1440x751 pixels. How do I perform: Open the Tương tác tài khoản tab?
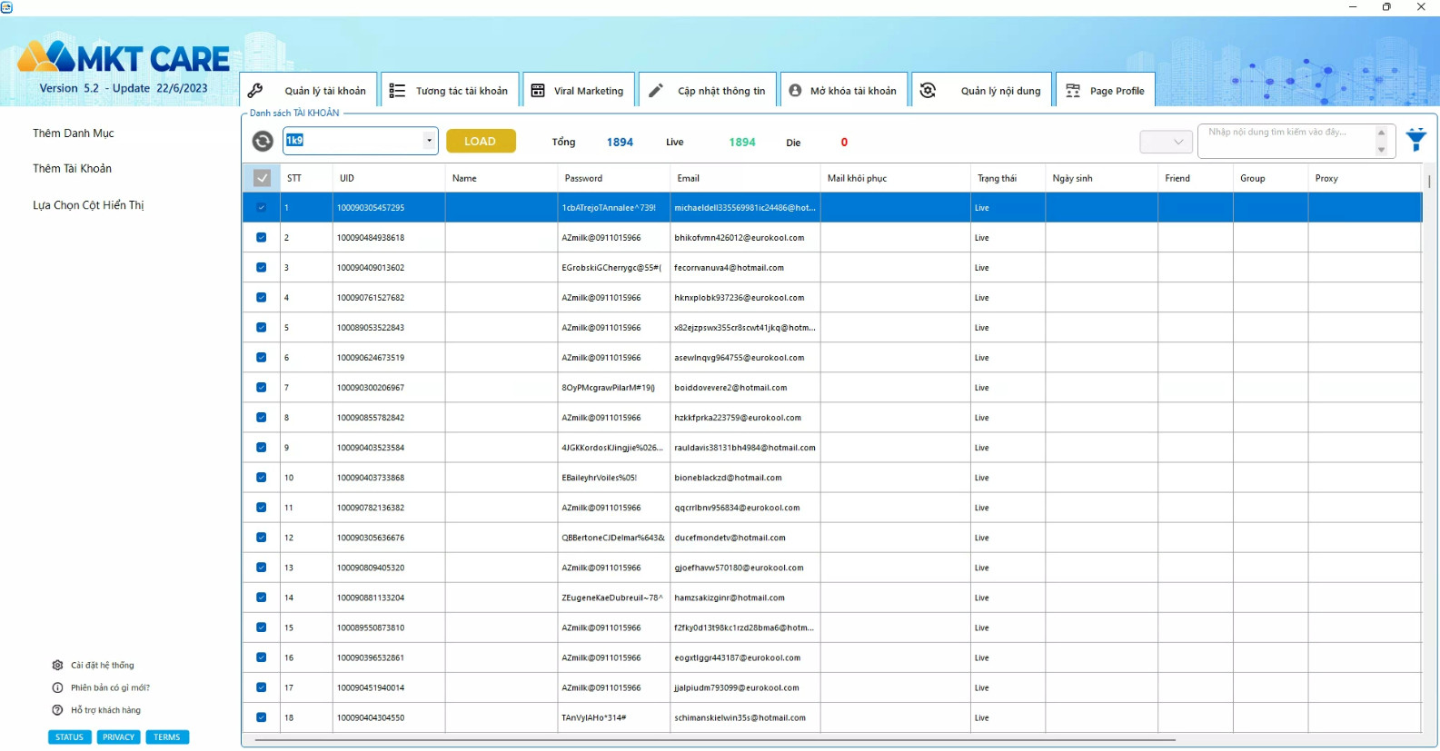click(451, 90)
